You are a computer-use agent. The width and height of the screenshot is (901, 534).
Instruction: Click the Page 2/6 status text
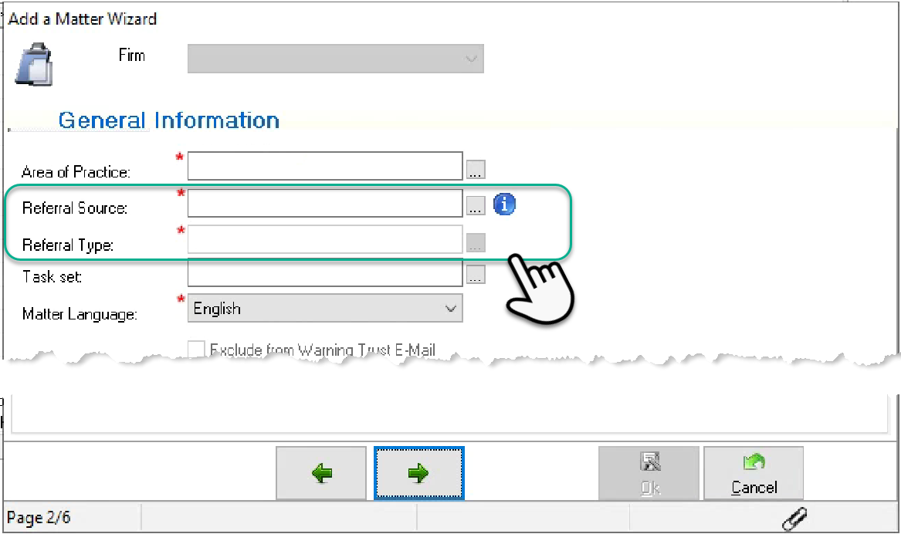pyautogui.click(x=39, y=518)
